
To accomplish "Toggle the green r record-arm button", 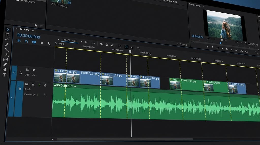I will [x=39, y=85].
